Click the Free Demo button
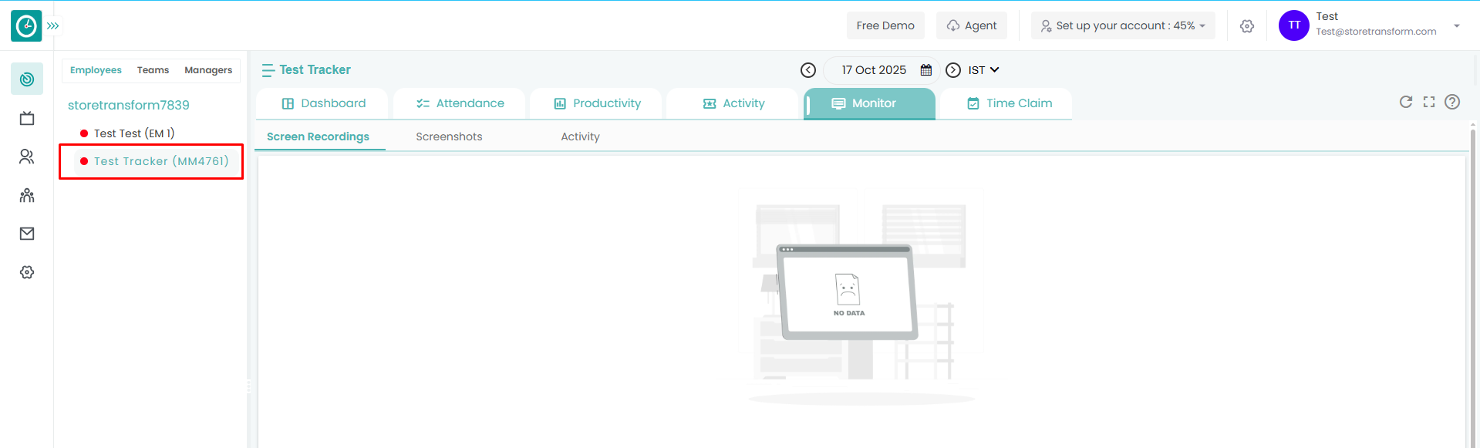1480x448 pixels. click(885, 25)
